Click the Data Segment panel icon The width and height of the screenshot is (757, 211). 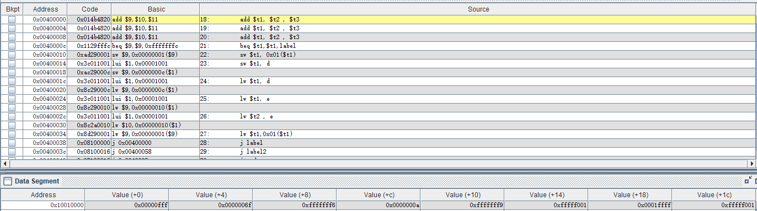coord(8,181)
